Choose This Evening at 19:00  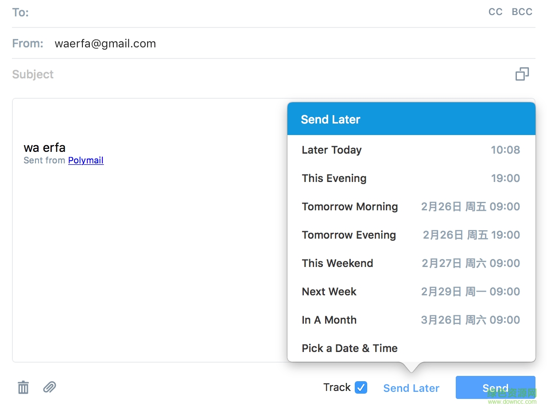411,178
